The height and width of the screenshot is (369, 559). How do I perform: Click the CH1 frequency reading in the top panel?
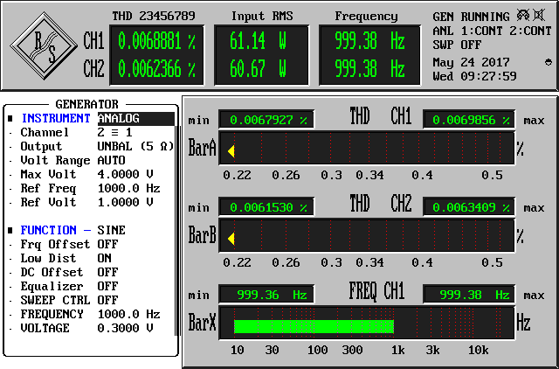[369, 41]
